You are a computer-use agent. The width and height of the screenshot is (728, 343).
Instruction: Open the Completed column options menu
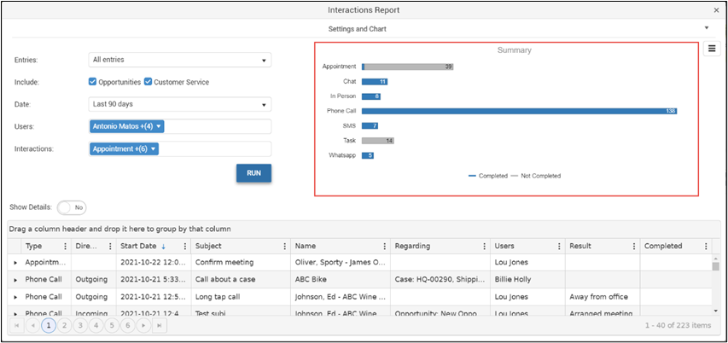coord(706,246)
